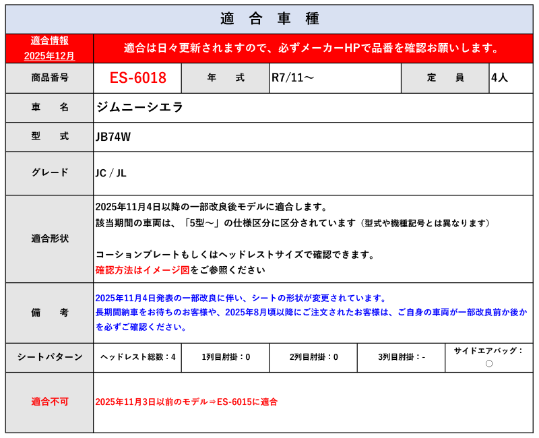Screen dimensions: 539x438
Task: Click the ES-6015 incompatible model note
Action: click(187, 402)
